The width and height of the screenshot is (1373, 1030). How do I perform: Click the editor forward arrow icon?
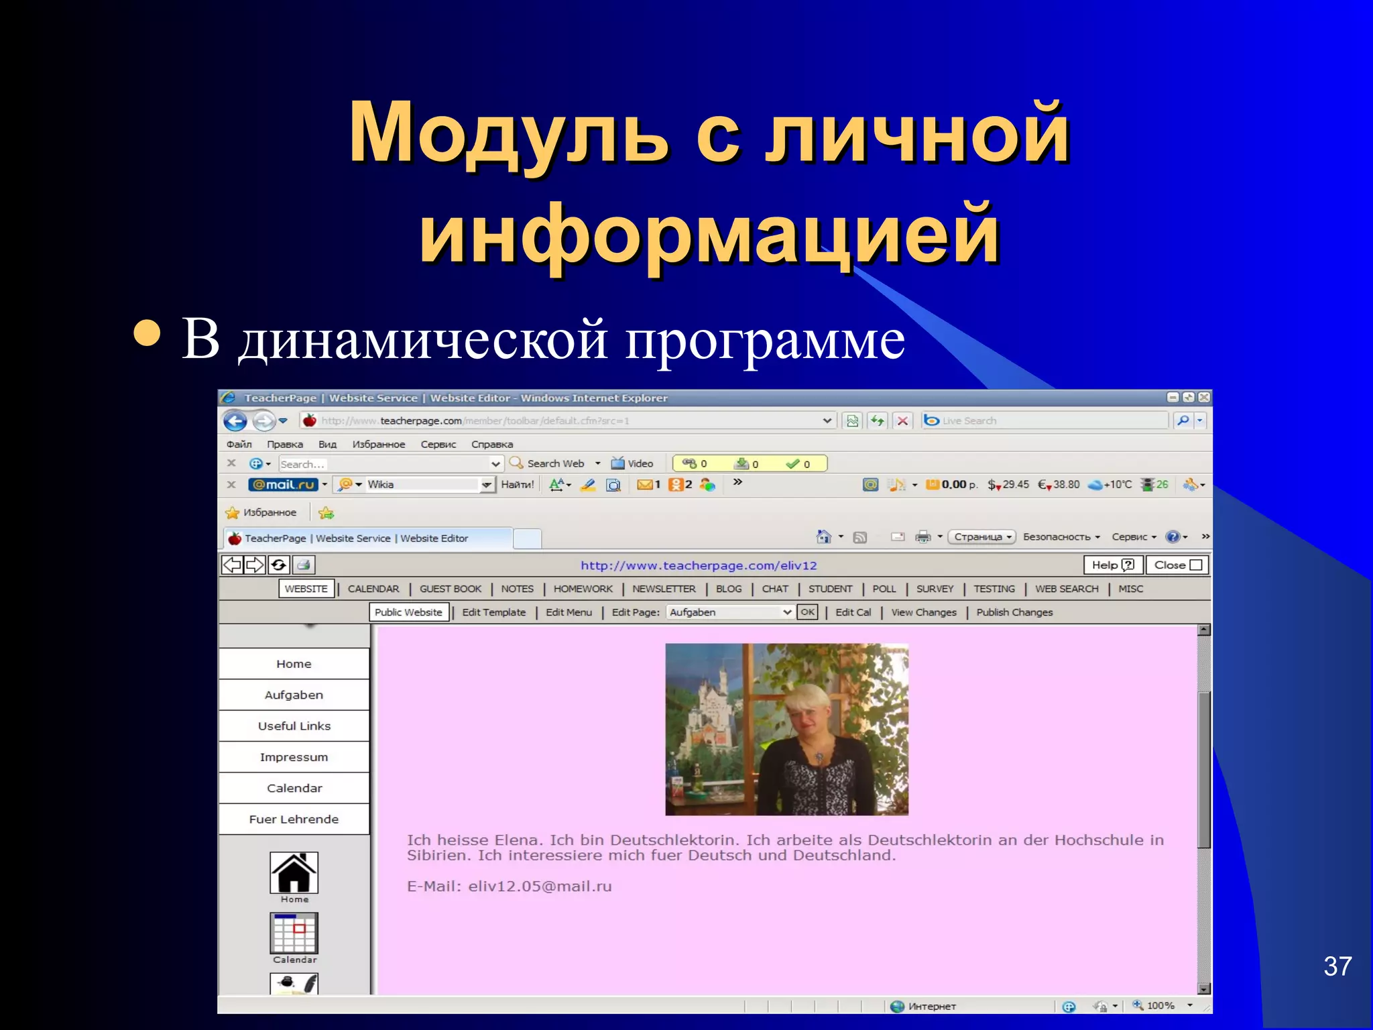tap(255, 565)
